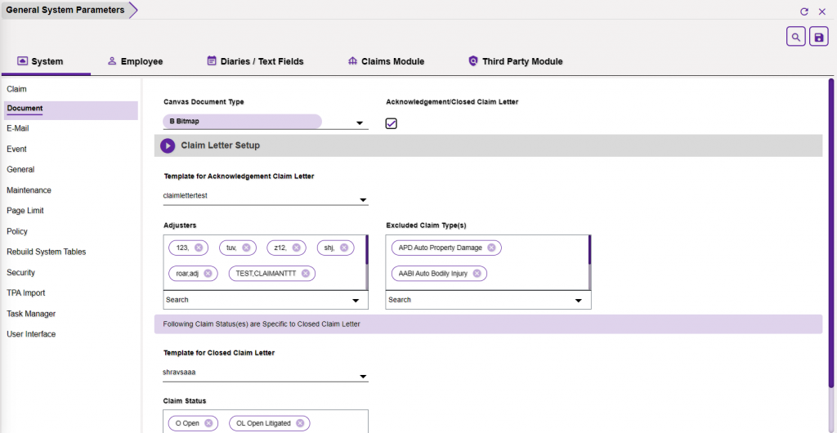This screenshot has width=837, height=433.
Task: Switch to the Employee tab
Action: (x=135, y=61)
